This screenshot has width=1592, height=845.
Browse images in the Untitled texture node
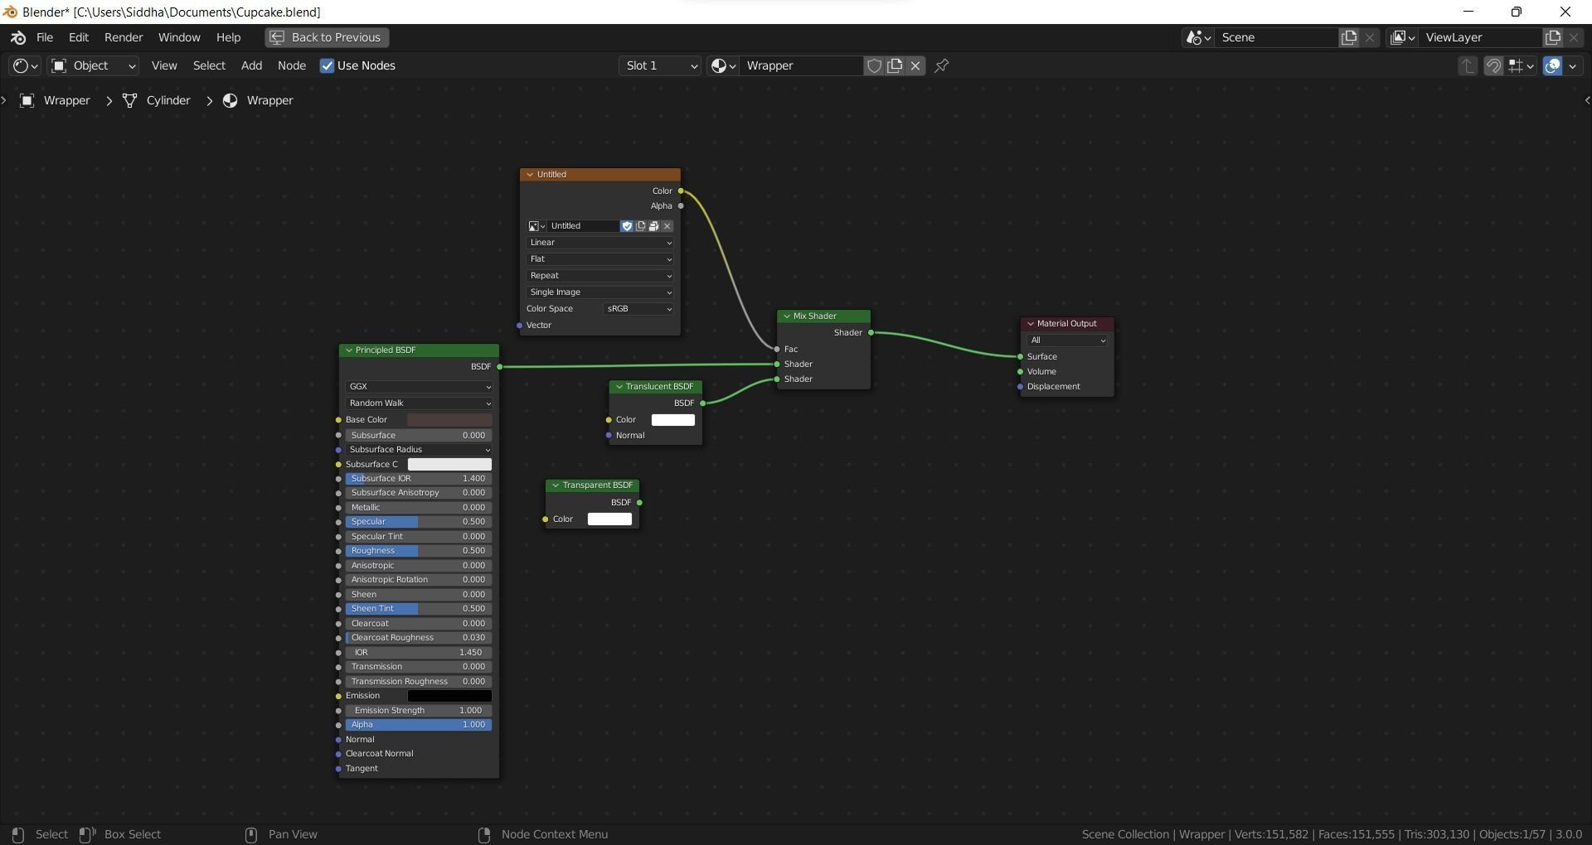point(536,226)
